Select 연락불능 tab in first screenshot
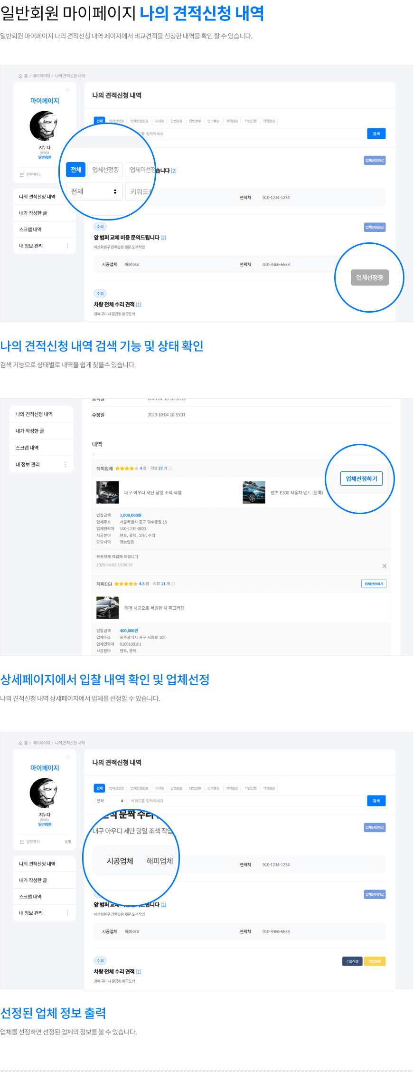 click(214, 121)
